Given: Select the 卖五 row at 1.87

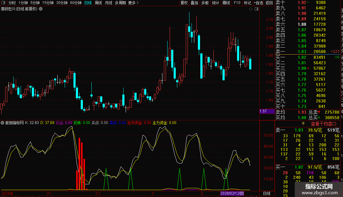Looking at the screenshot, I should pos(307,30).
